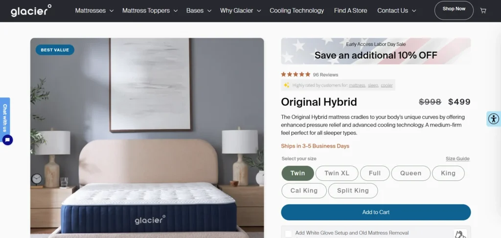Open the Cooling Technology menu item
Viewport: 501px width, 238px height.
296,11
